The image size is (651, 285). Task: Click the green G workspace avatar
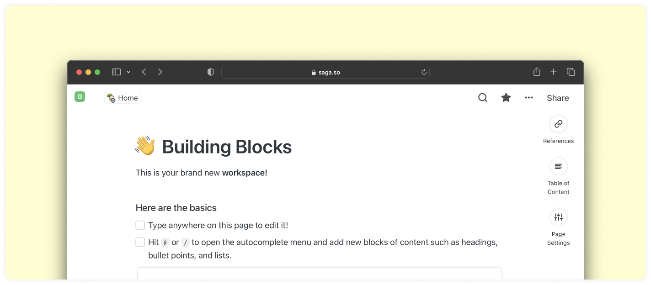[x=80, y=97]
